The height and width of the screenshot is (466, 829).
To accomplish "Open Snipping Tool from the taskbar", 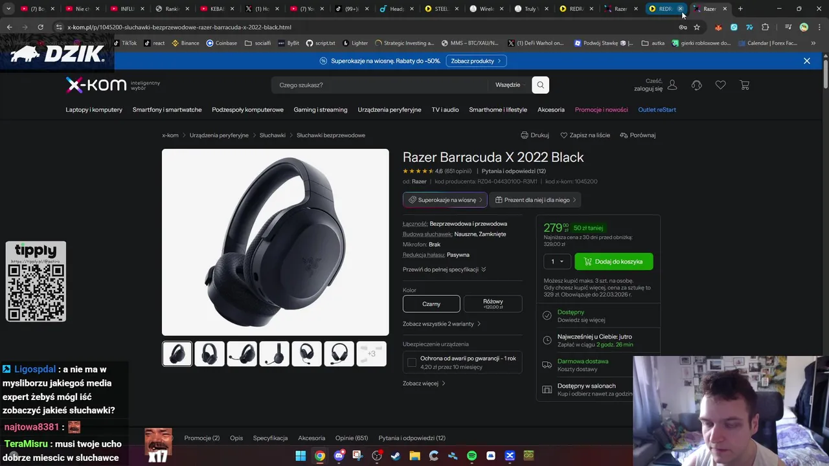I will point(358,456).
